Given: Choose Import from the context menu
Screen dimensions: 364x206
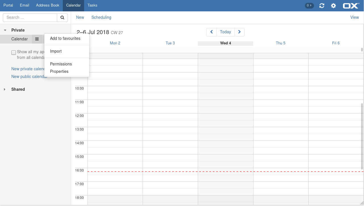Looking at the screenshot, I should pyautogui.click(x=56, y=51).
